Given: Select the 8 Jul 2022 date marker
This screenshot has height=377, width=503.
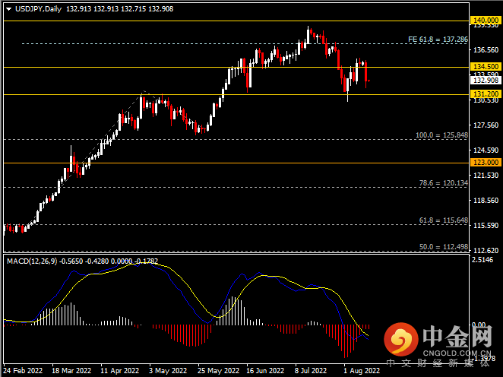Looking at the screenshot, I should [x=312, y=371].
